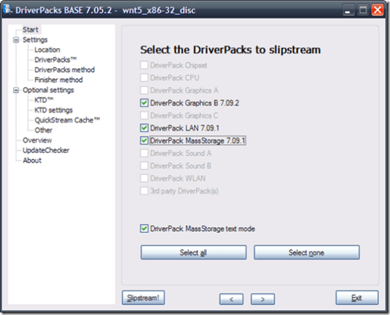Screen dimensions: 390x315
Task: Uncheck DriverPack MassStorage 7.09.1
Action: [x=144, y=140]
